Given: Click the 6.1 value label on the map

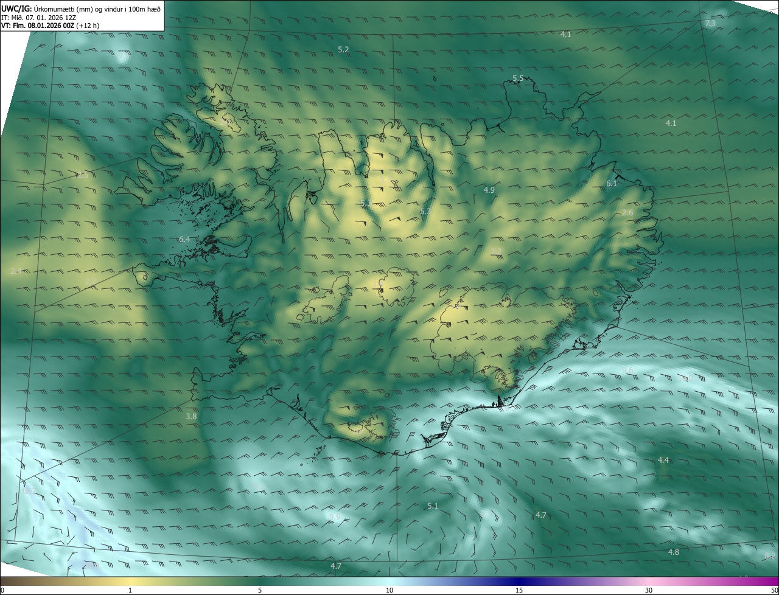Looking at the screenshot, I should pos(612,183).
